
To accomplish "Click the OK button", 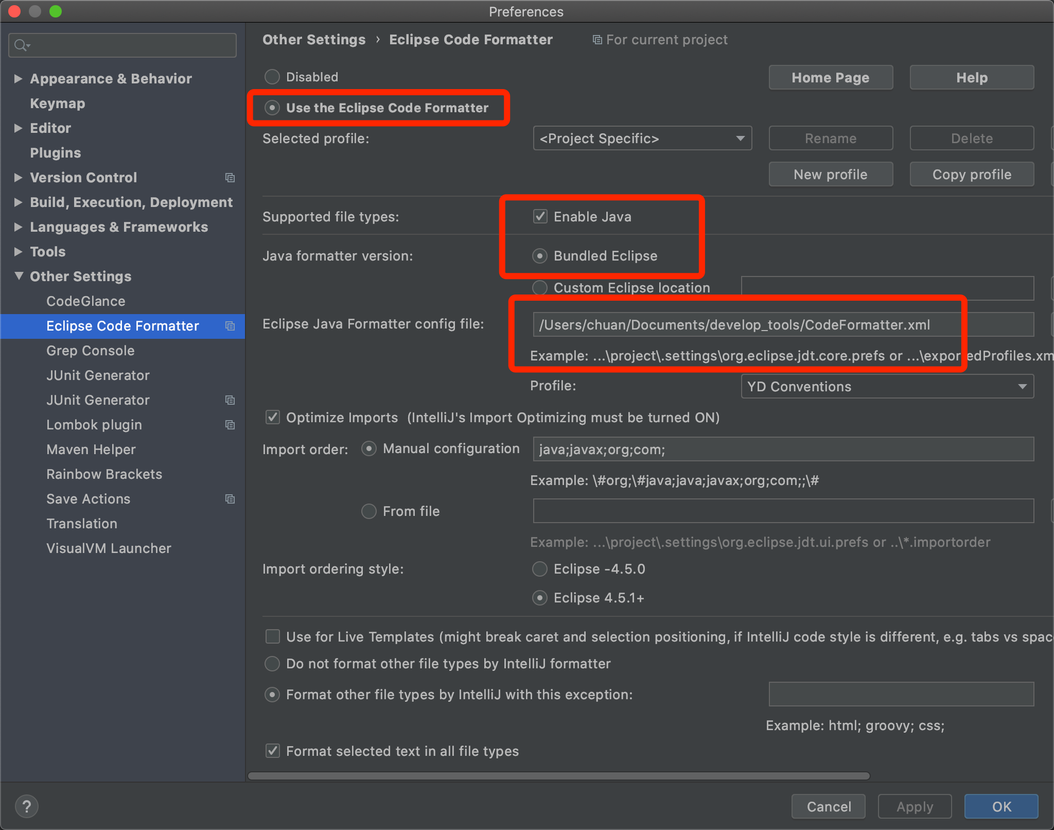I will (x=1001, y=806).
